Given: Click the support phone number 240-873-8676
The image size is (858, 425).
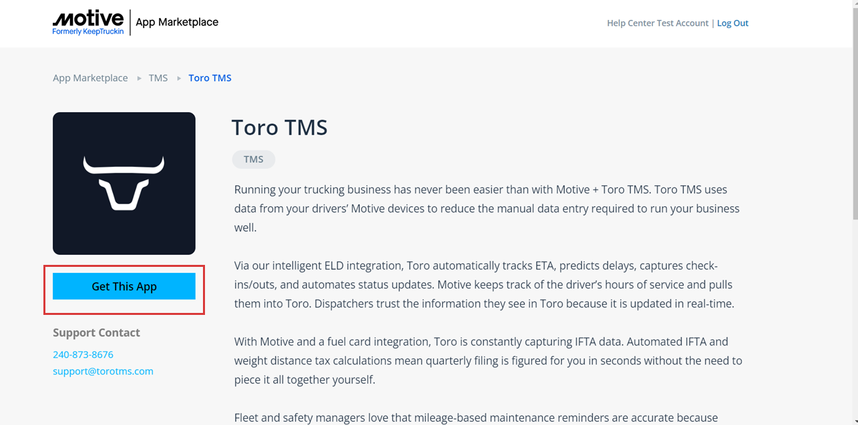Looking at the screenshot, I should (x=83, y=354).
